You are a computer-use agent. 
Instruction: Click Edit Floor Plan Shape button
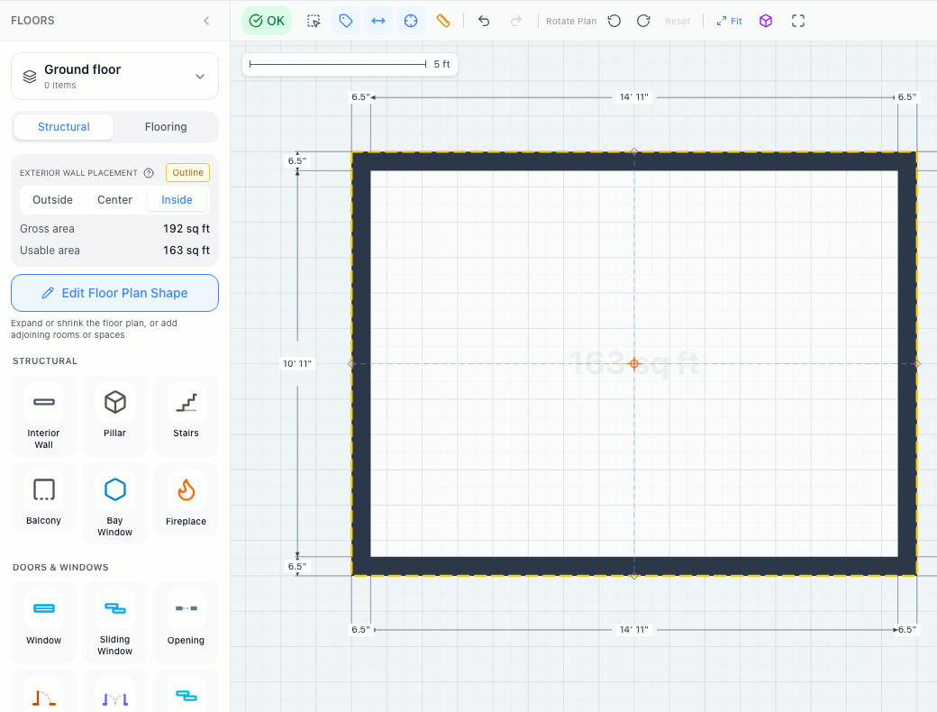(x=114, y=293)
